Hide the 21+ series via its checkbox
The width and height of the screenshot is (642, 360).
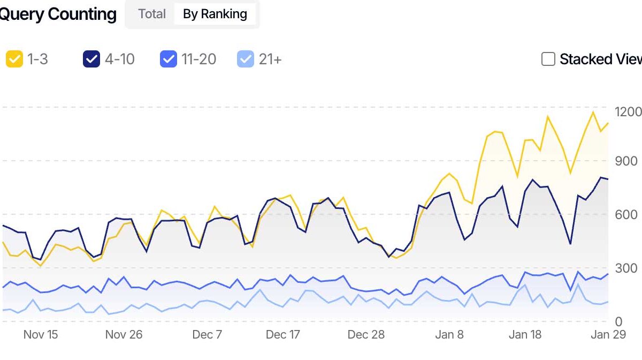[246, 59]
